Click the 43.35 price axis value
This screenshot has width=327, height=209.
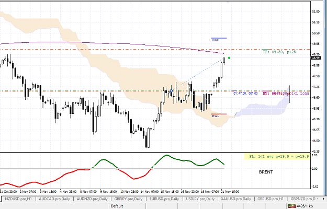315,152
